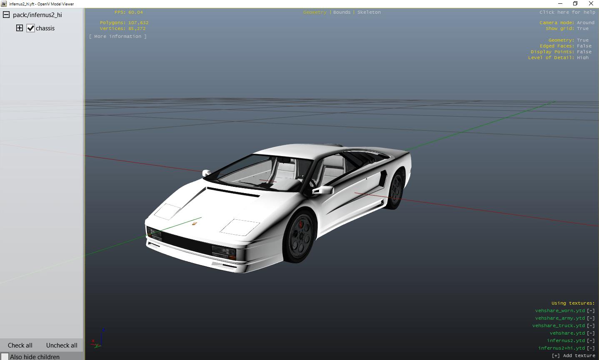Remove the vehshare.ytd texture with [-]

591,333
